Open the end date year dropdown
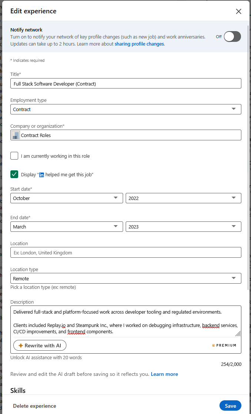251x414 pixels. (184, 227)
